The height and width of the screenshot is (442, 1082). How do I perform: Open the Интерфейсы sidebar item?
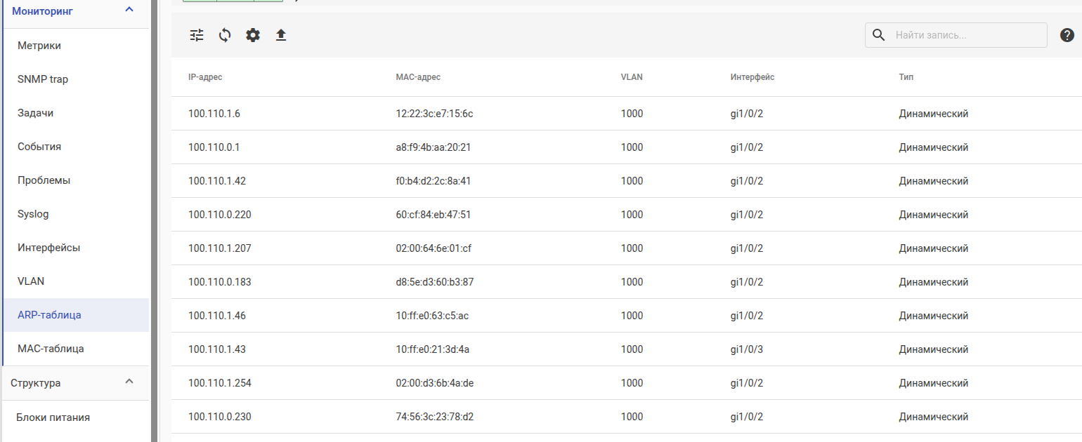point(48,248)
